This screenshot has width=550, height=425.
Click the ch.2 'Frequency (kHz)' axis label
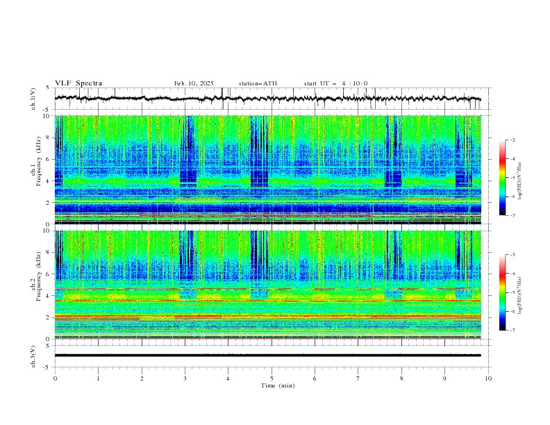click(39, 276)
